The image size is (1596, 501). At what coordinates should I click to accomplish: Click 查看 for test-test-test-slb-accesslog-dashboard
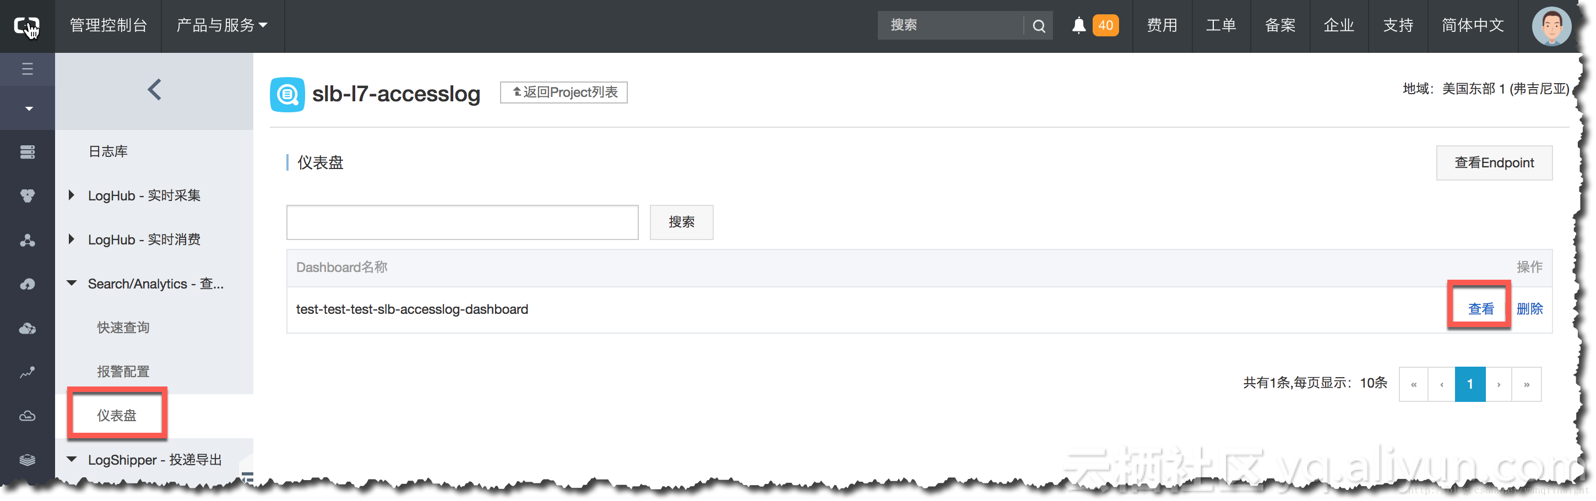coord(1480,309)
